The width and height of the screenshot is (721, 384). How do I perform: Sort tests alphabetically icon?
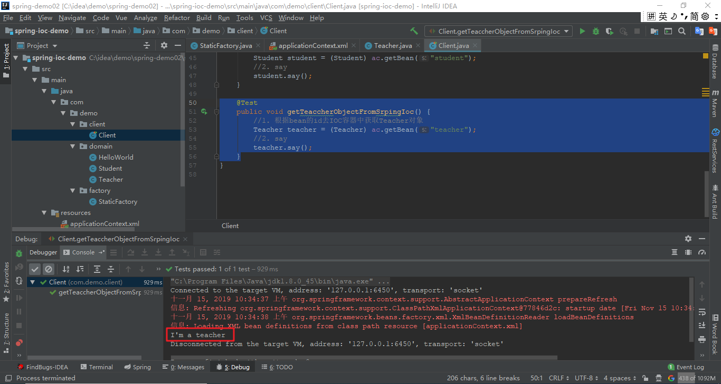click(66, 269)
